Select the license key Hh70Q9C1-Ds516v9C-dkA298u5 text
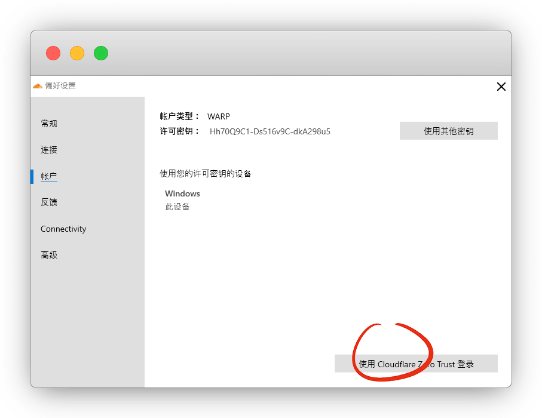Screen dimensions: 542x418 270,131
